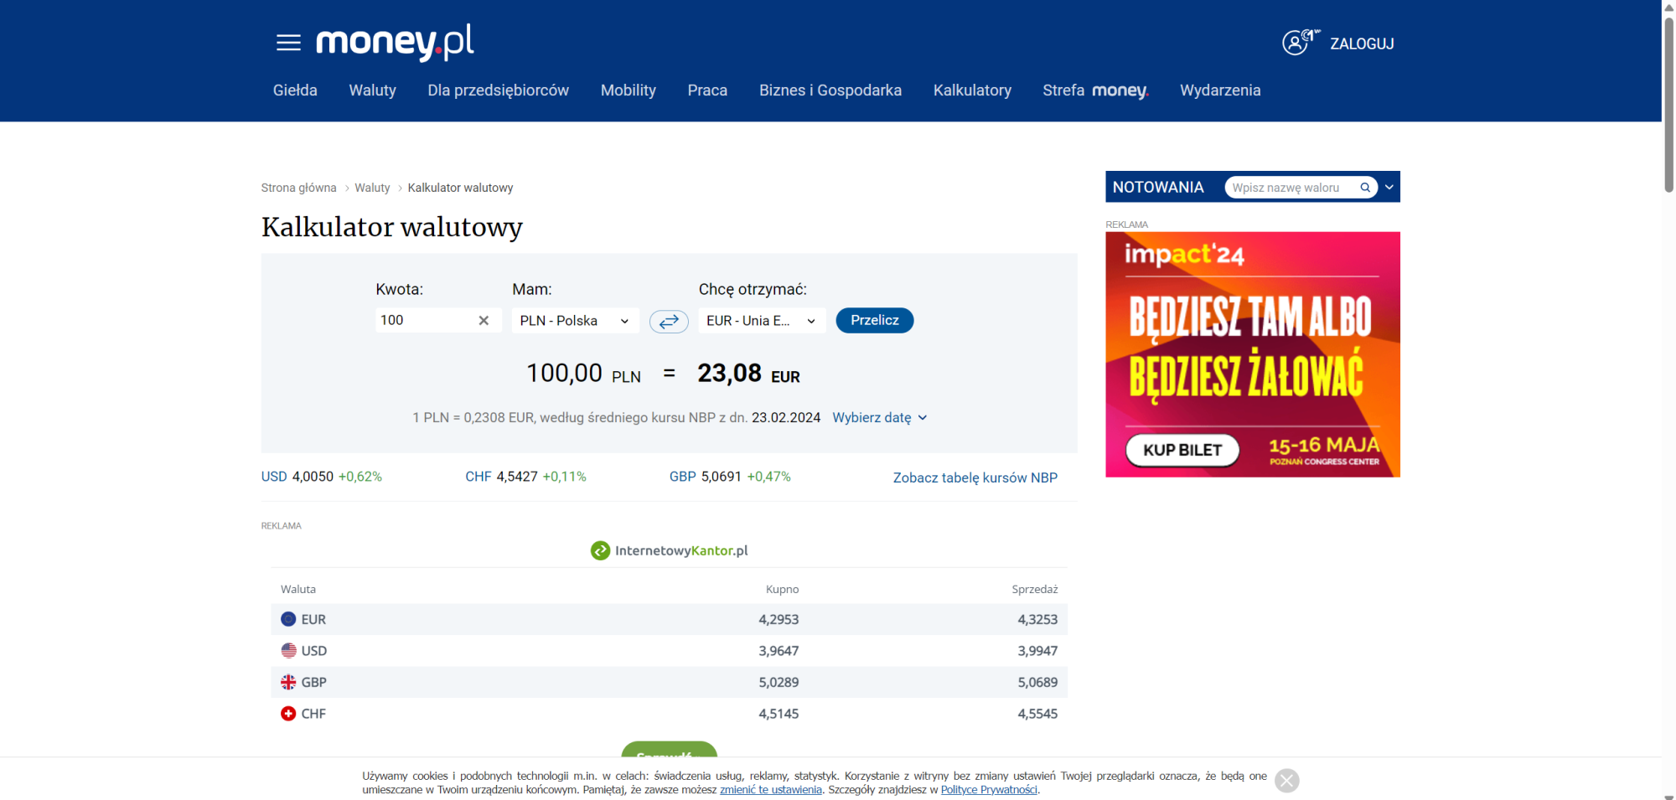Close the cookie notice banner
1676x800 pixels.
(1286, 781)
